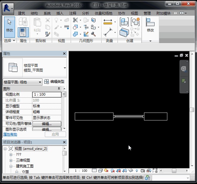Click the 编辑类型 (Edit Type) icon
The image size is (197, 184).
click(47, 82)
